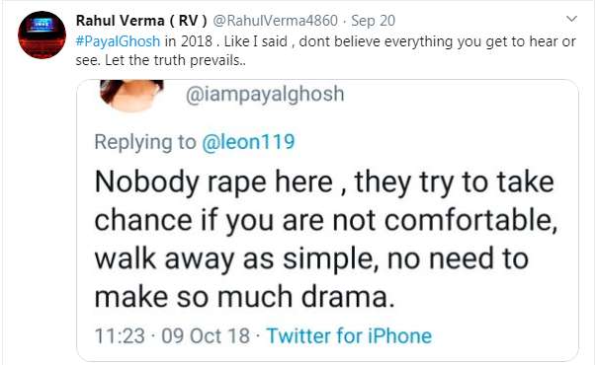Click the Twitter for iPhone source link
The height and width of the screenshot is (365, 597).
pyautogui.click(x=349, y=336)
